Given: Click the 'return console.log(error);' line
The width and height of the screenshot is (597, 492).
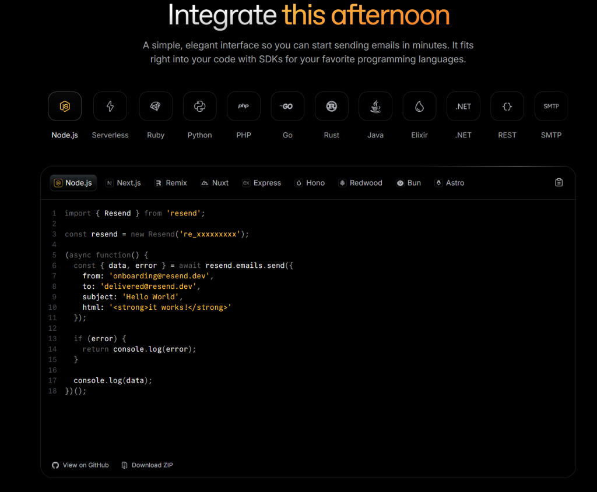Looking at the screenshot, I should point(139,349).
